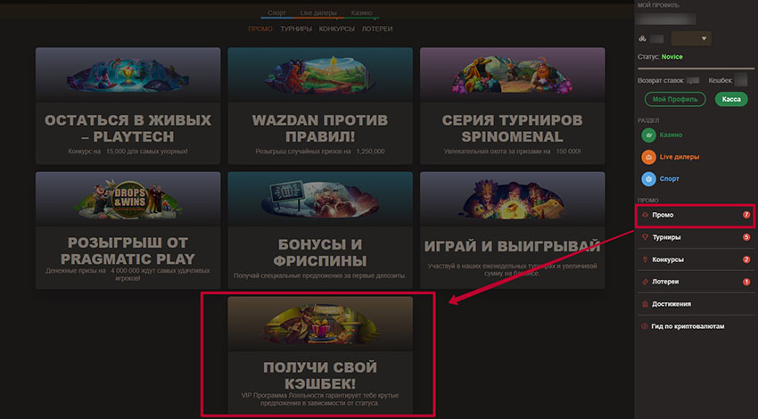758x419 pixels.
Task: Click the Турниры trophy icon in sidebar
Action: [645, 237]
